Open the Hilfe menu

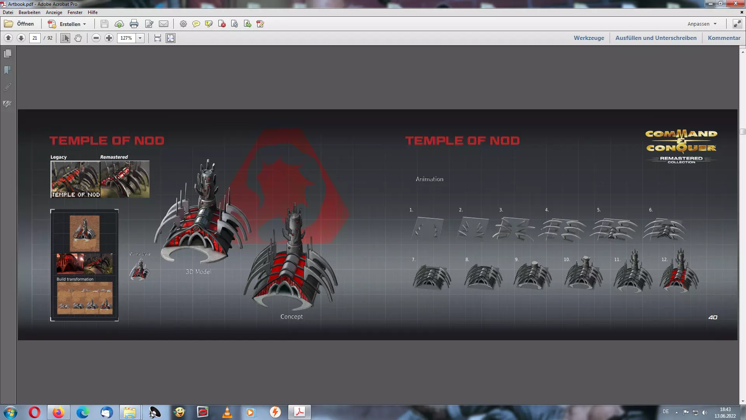[x=92, y=12]
